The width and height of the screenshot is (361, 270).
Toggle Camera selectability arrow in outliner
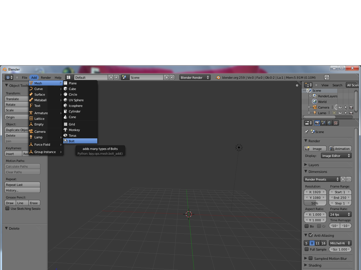[x=346, y=107]
